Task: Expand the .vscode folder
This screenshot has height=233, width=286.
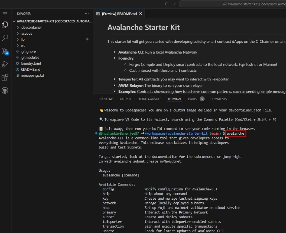Action: click(26, 33)
